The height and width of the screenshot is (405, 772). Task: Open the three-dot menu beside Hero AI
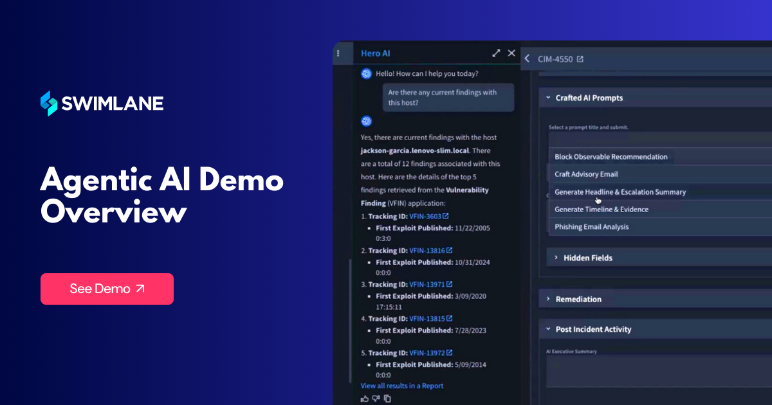click(x=338, y=53)
